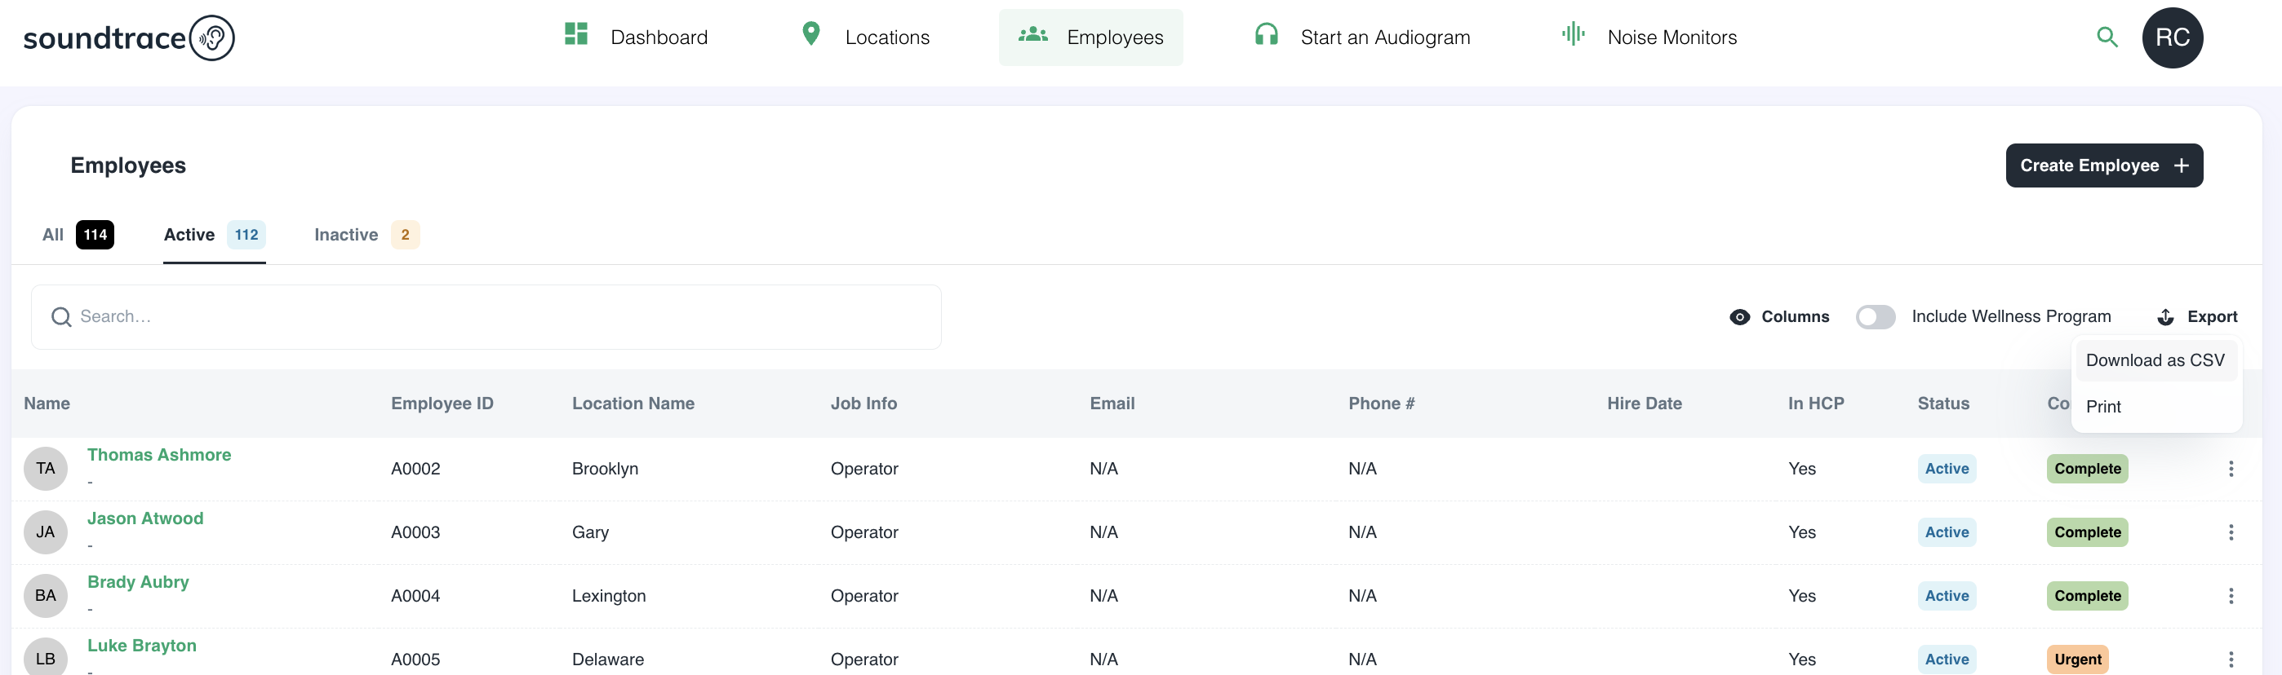Click the Gary location cell
Screen dimensions: 2282x675
coord(590,532)
